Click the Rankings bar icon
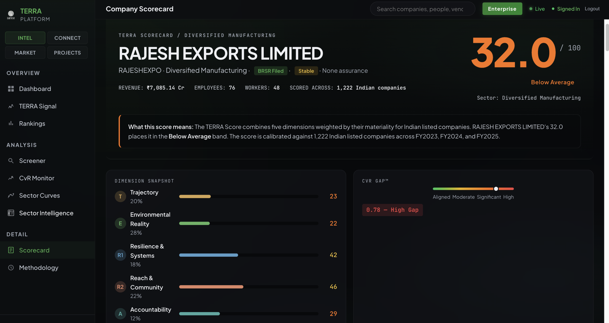 click(x=11, y=123)
